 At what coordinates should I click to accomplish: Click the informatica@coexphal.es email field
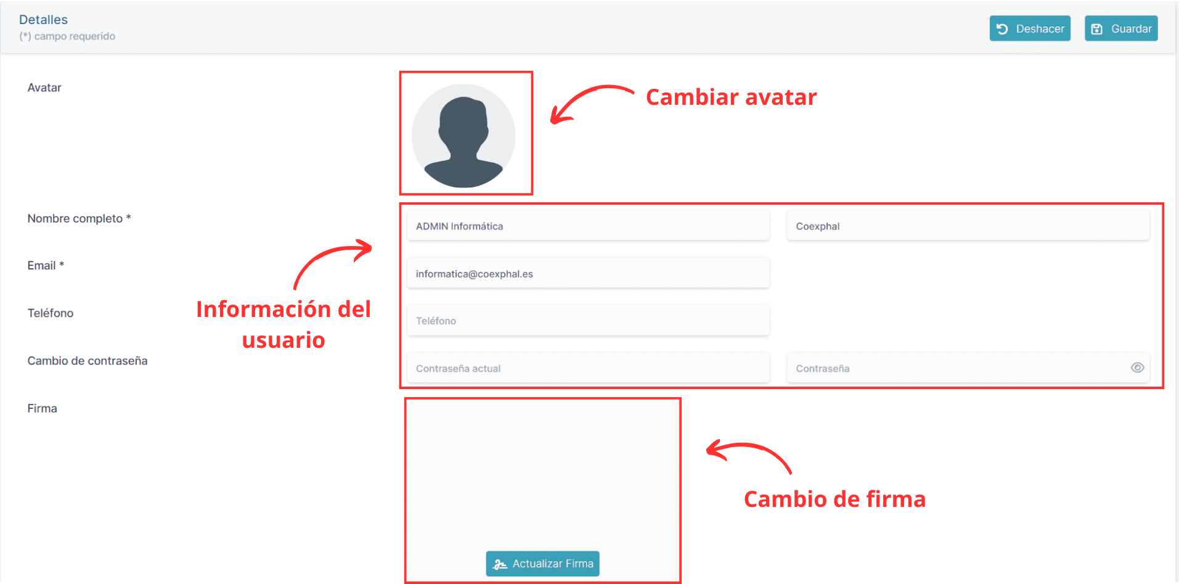tap(587, 273)
